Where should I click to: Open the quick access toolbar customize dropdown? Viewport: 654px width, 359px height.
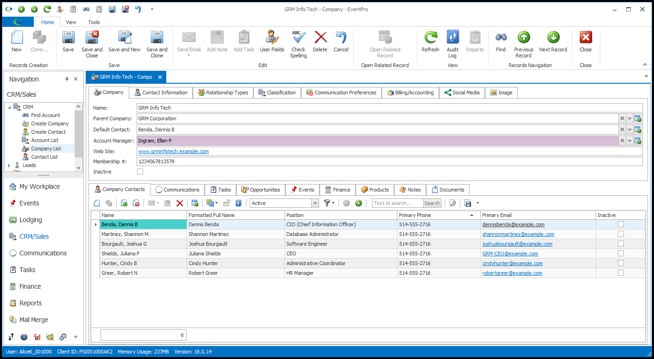(152, 9)
